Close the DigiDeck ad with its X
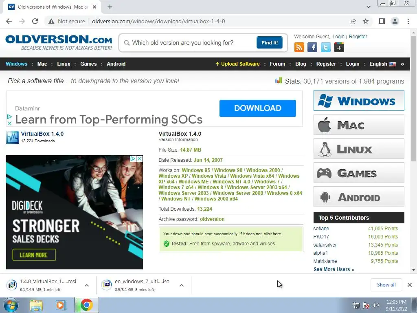Image resolution: width=417 pixels, height=313 pixels. (139, 159)
